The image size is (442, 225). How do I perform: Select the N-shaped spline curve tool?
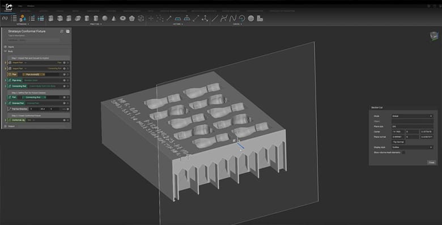tap(233, 18)
